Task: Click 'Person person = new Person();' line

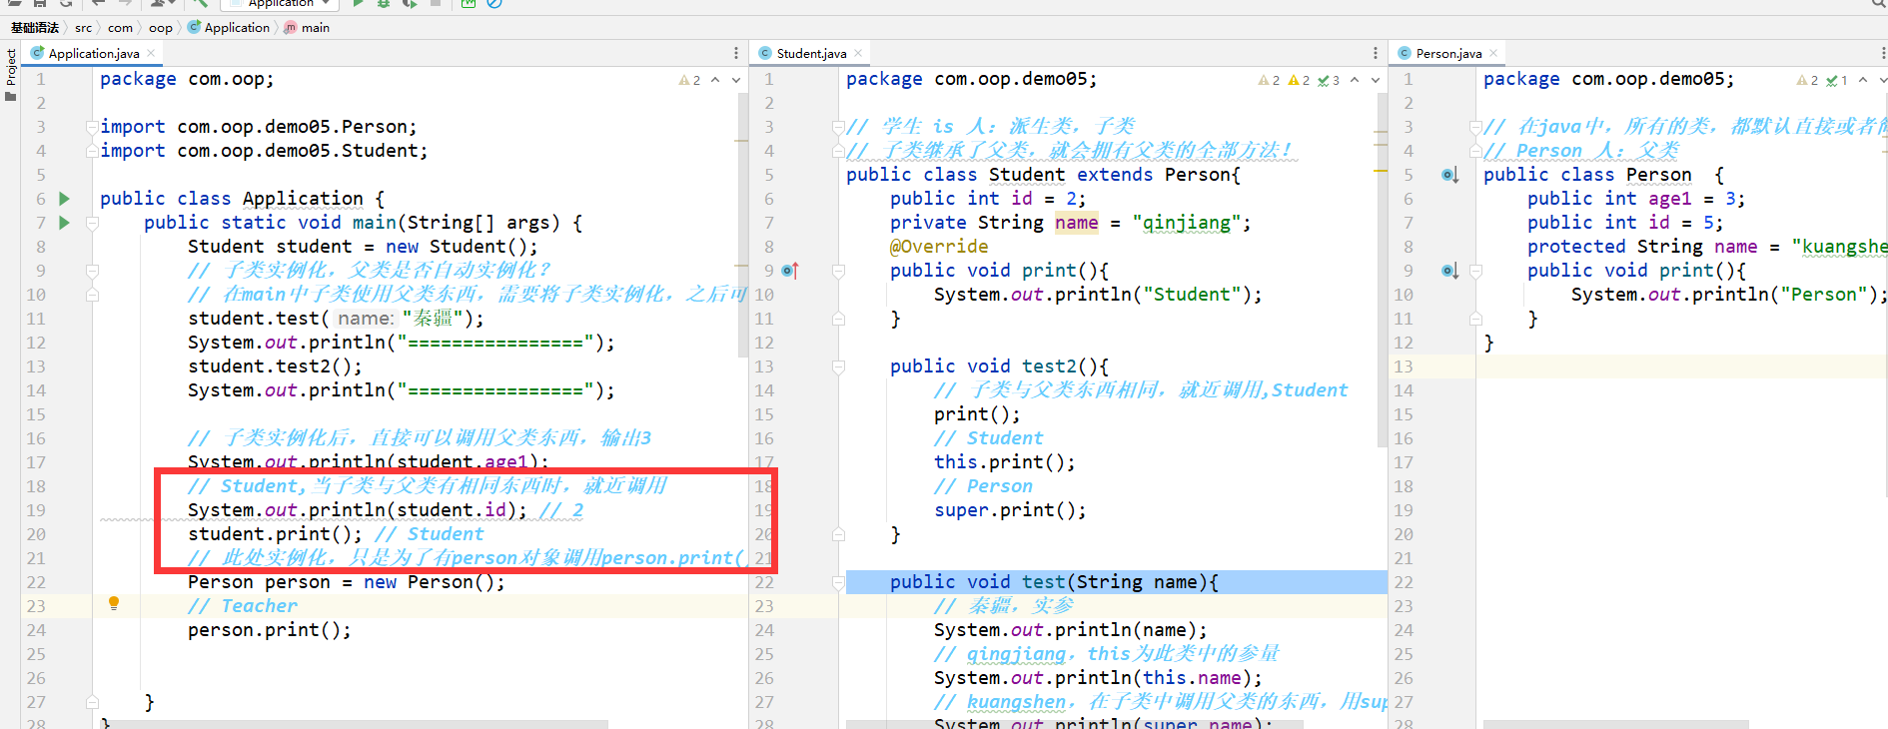Action: (x=347, y=582)
